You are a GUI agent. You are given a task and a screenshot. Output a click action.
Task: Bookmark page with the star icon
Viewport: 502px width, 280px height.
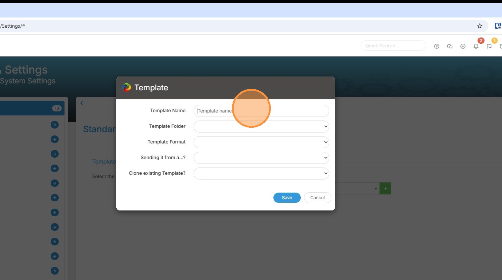coord(480,26)
